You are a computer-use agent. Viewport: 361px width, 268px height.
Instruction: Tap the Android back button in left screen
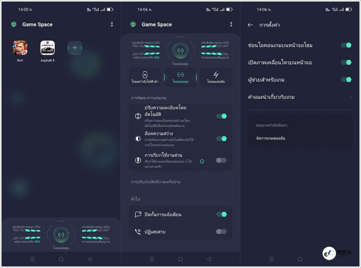click(x=90, y=259)
